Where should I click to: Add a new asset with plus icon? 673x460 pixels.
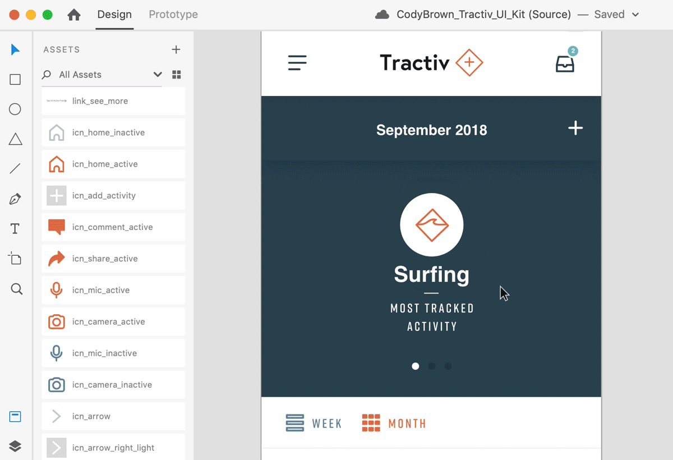[176, 49]
